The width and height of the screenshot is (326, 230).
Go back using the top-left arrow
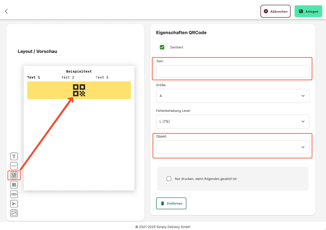pyautogui.click(x=6, y=11)
